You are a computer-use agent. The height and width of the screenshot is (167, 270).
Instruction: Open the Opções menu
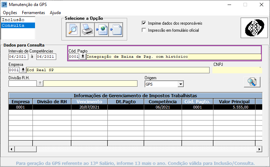pyautogui.click(x=10, y=13)
